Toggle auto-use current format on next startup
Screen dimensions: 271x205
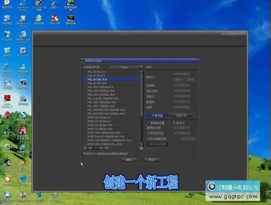(x=84, y=153)
